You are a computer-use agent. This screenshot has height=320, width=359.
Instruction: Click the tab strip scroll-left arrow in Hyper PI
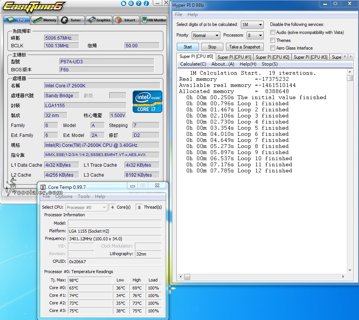pos(345,56)
